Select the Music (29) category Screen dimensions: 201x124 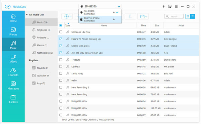(41, 22)
